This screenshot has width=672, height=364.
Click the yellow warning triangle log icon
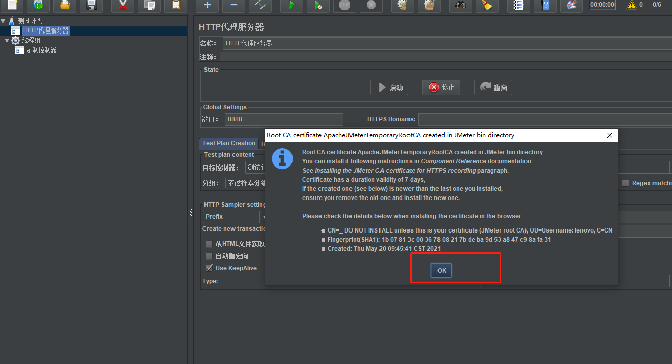(x=632, y=5)
